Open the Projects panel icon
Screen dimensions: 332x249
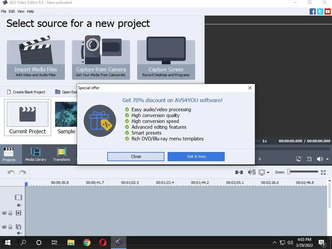click(x=9, y=154)
